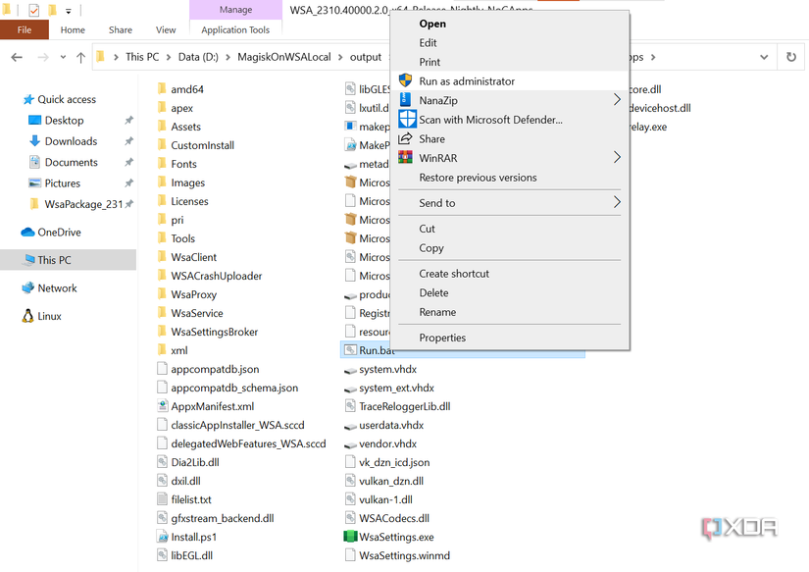
Task: Select the appcompatdb_schema.json file
Action: pyautogui.click(x=234, y=388)
